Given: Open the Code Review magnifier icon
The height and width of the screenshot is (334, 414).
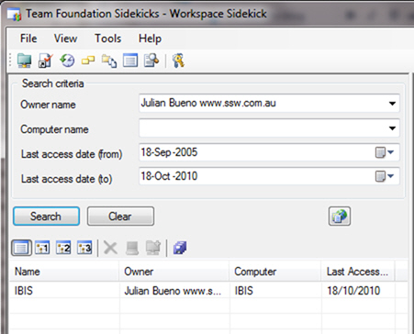Looking at the screenshot, I should pyautogui.click(x=151, y=61).
